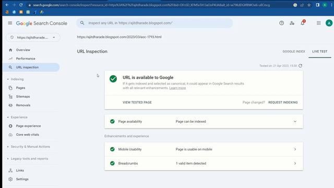Open the Learn more link
334x188 pixels.
point(177,88)
